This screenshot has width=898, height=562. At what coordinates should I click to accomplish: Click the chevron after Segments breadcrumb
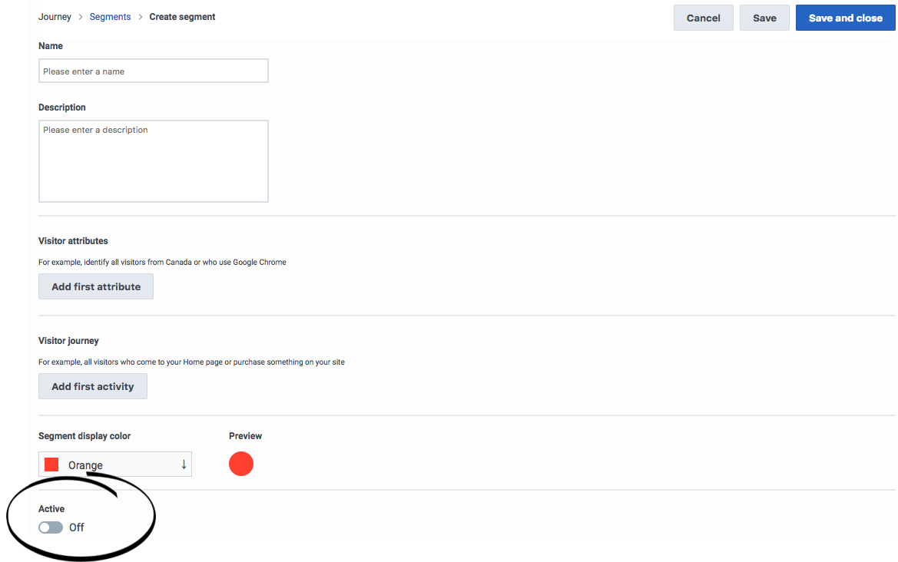pos(141,17)
